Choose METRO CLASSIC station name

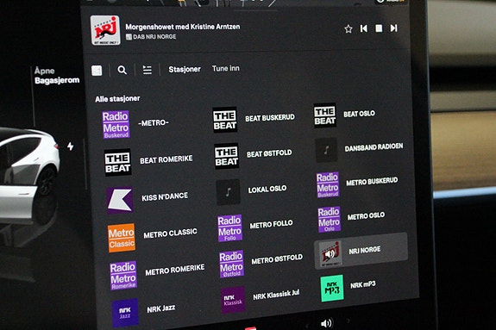(170, 233)
